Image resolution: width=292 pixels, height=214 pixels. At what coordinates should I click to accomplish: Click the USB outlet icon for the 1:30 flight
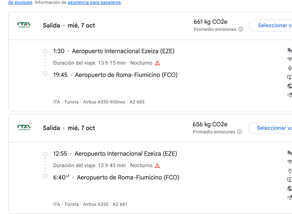click(x=290, y=68)
